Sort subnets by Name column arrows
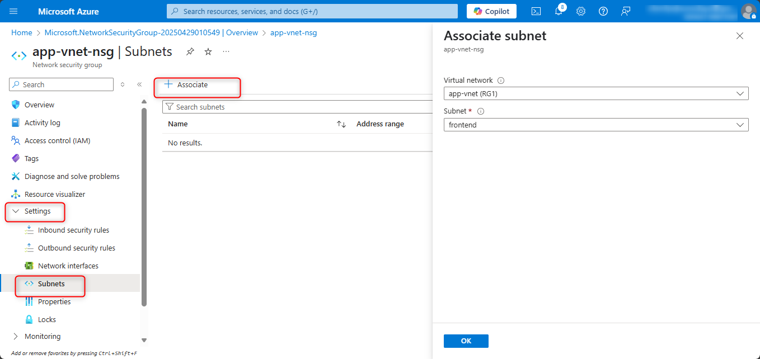The width and height of the screenshot is (760, 359). pos(341,124)
